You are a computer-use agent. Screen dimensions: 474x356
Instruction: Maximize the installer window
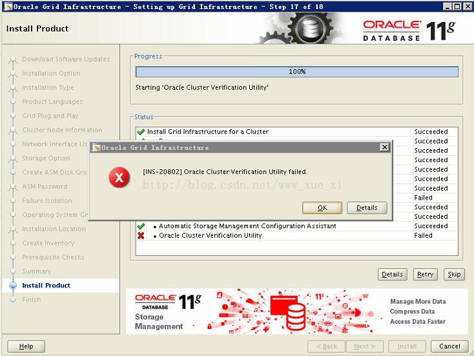[457, 6]
